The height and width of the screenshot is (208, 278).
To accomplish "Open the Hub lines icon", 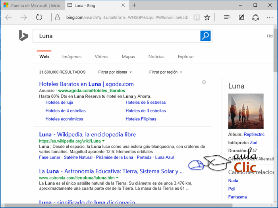I will (x=227, y=17).
